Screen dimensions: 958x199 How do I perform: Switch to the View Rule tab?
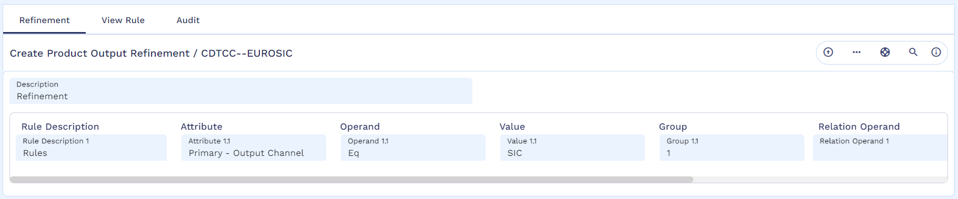point(123,20)
